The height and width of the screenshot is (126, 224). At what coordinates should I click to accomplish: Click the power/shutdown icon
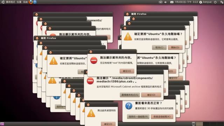[x=215, y=2]
